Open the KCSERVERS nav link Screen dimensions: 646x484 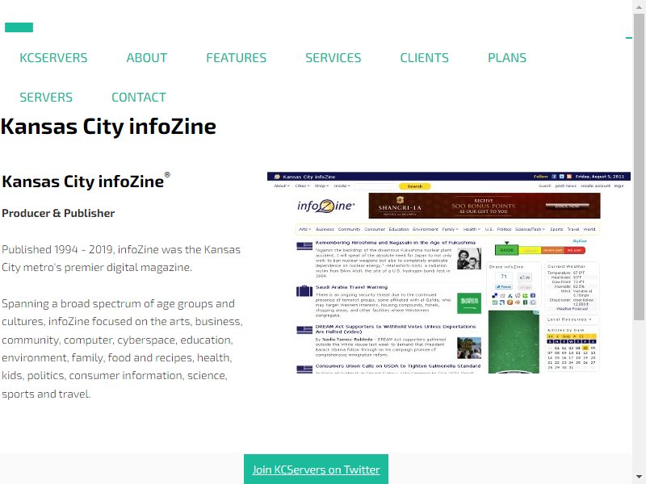click(x=53, y=57)
